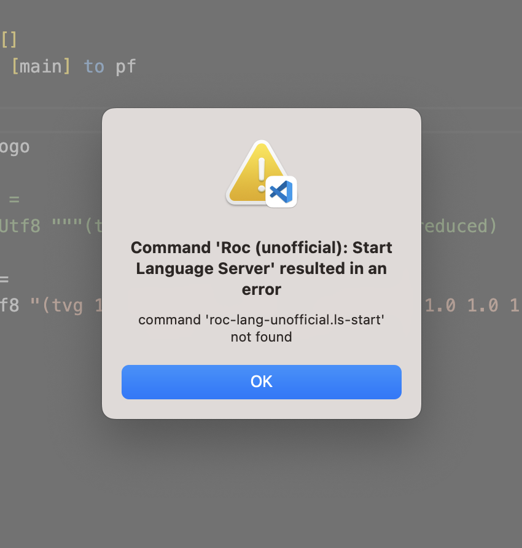Click the empty brackets '[]' in the code
The image size is (522, 548).
tap(9, 39)
